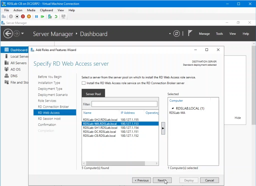Select RDSLab-DC.RDSLab.local server row
Viewport: 256px width, 186px height.
point(120,132)
